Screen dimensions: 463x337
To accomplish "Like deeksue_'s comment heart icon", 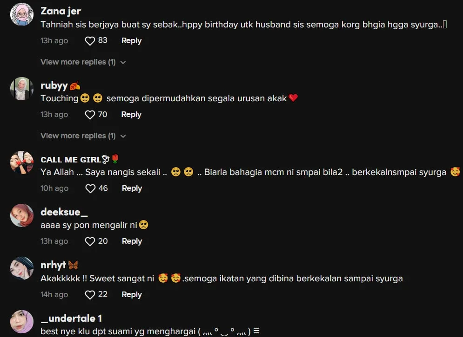I will [x=90, y=241].
